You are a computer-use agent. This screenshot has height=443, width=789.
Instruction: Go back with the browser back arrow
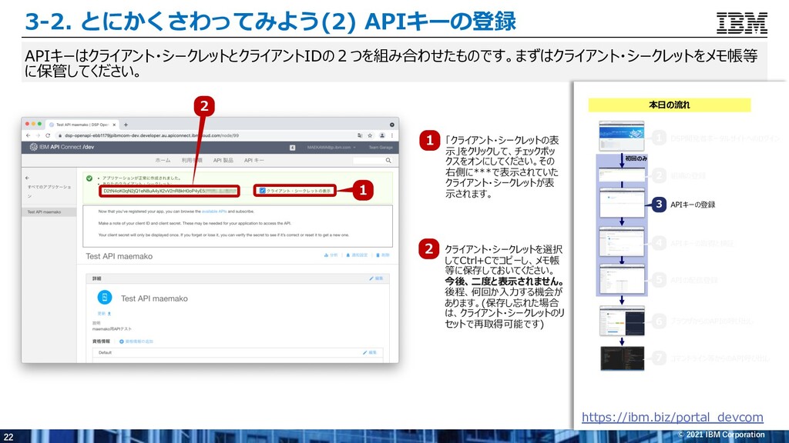click(x=29, y=135)
